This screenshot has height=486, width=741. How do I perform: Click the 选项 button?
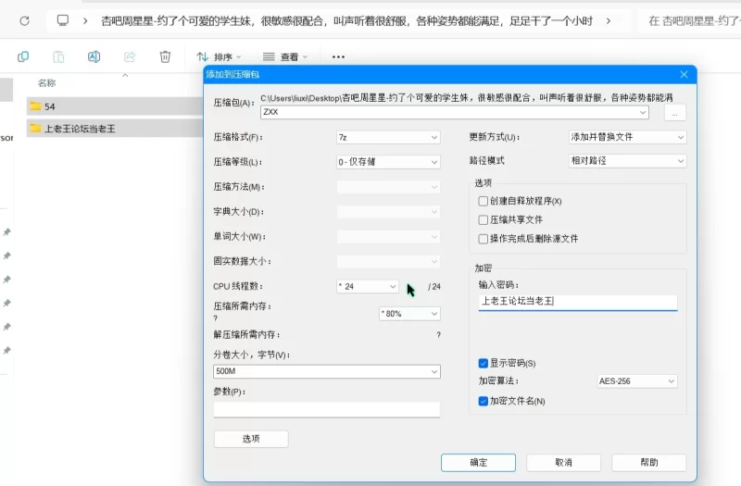point(251,439)
